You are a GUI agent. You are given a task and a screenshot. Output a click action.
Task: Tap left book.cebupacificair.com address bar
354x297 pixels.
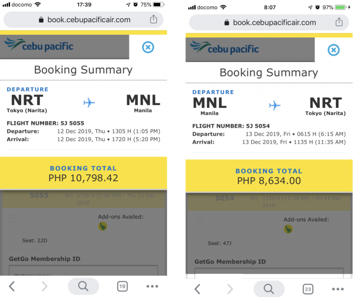click(x=83, y=20)
